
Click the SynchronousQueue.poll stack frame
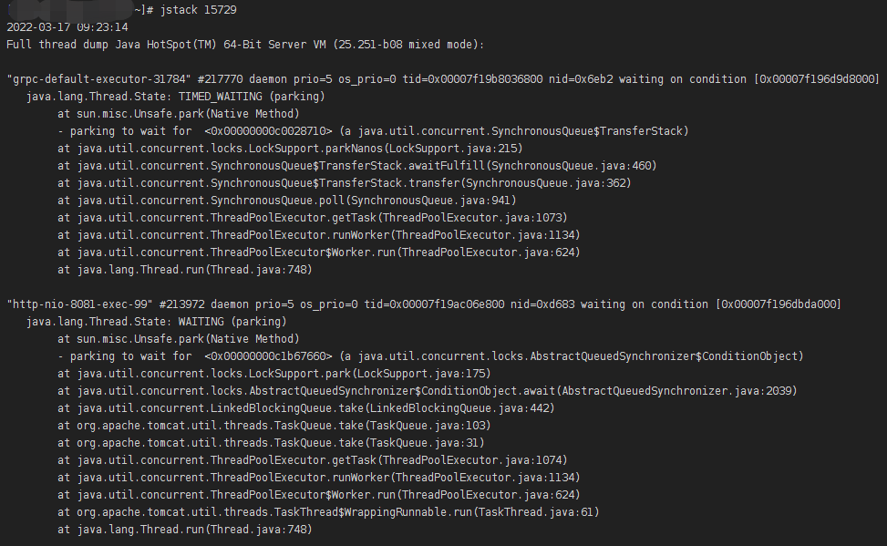287,201
